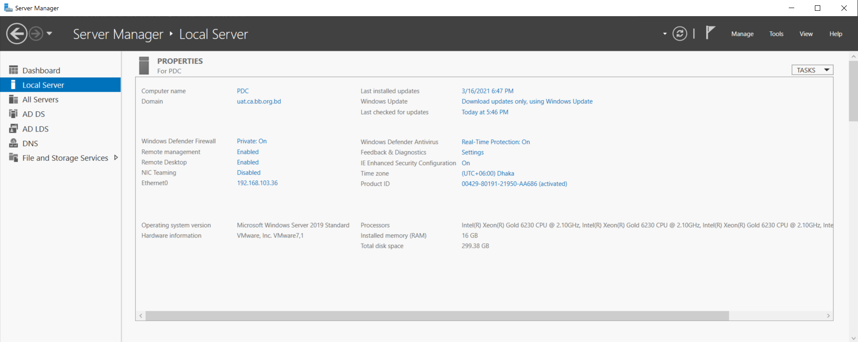Click the forward navigation arrow button

coord(36,34)
